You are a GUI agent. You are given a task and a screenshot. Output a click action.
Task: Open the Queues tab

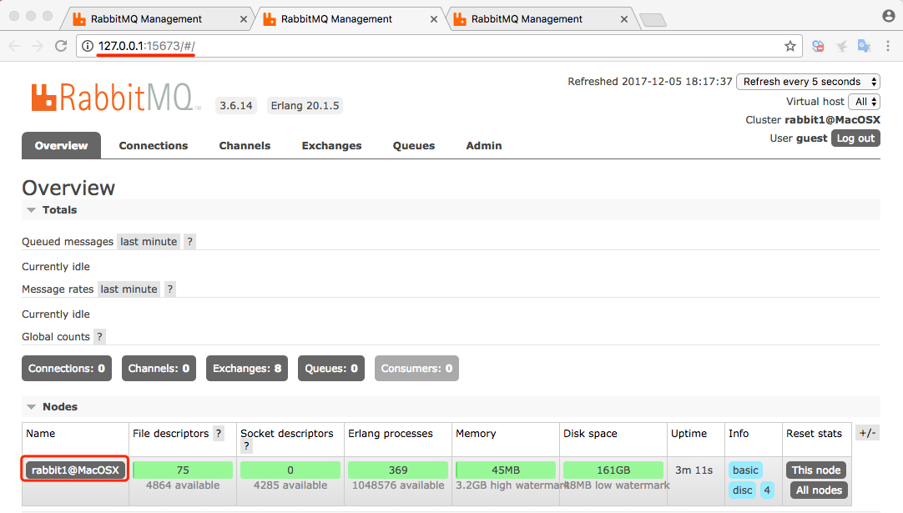point(413,146)
